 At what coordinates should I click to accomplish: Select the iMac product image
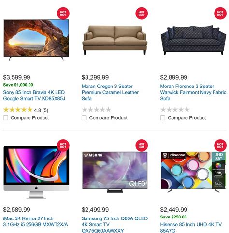(36, 172)
